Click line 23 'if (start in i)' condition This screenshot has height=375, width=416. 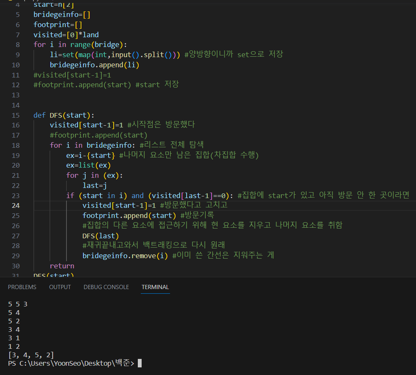coord(97,196)
